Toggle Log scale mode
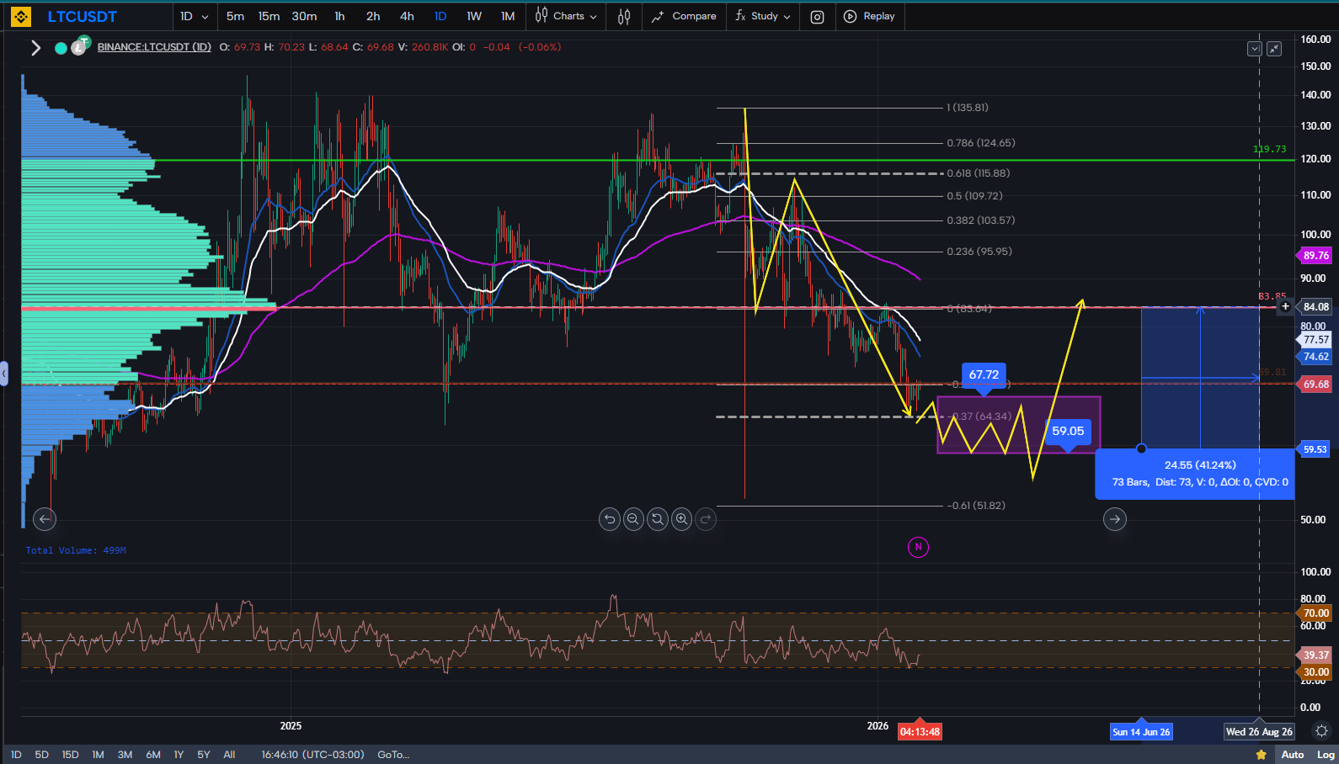Image resolution: width=1339 pixels, height=764 pixels. [x=1326, y=755]
